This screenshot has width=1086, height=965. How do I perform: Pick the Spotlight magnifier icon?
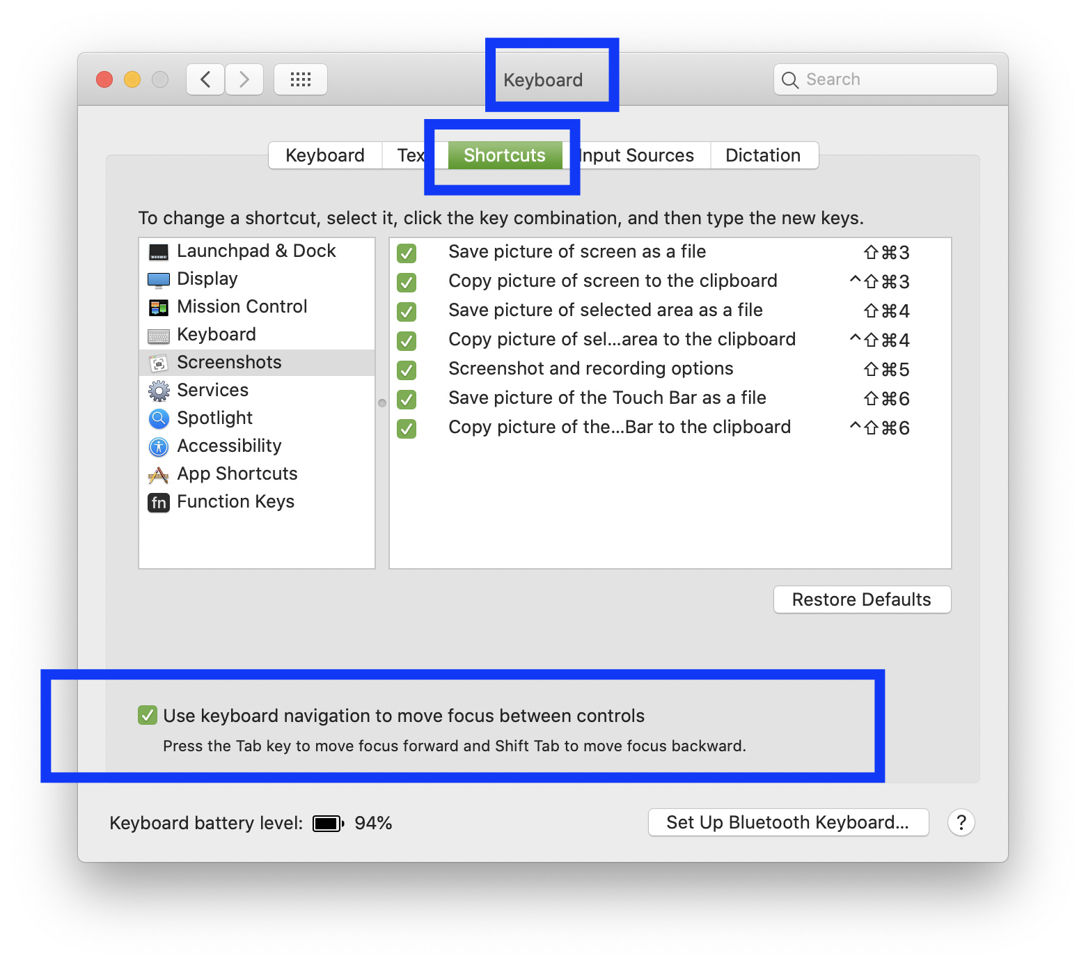[x=159, y=418]
